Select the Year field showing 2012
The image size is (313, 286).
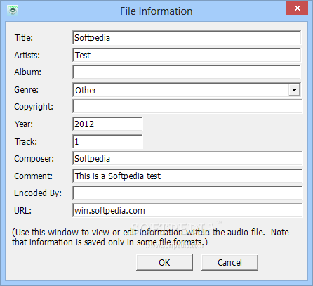pos(107,124)
